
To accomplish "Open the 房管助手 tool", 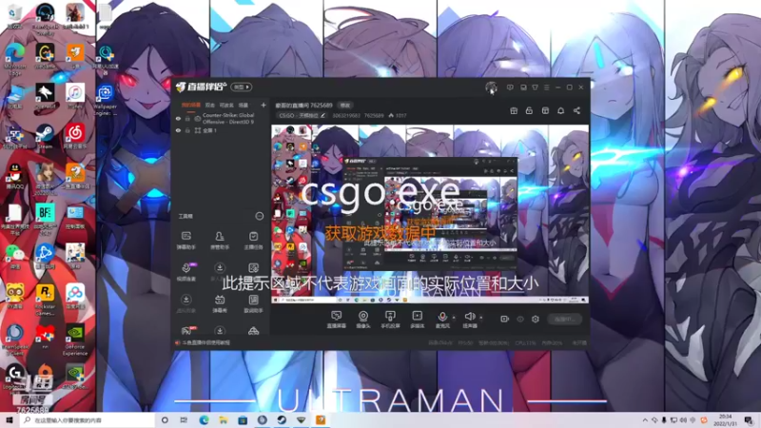I will [220, 241].
